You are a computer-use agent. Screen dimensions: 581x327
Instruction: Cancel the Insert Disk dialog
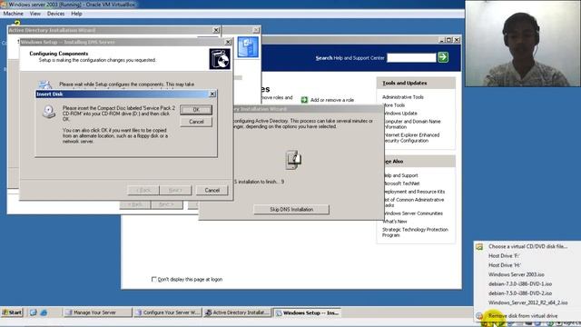tap(196, 122)
